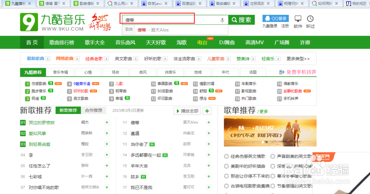The height and width of the screenshot is (194, 370).
Task: Add 七彩城 with its plus icon
Action: (x=107, y=176)
